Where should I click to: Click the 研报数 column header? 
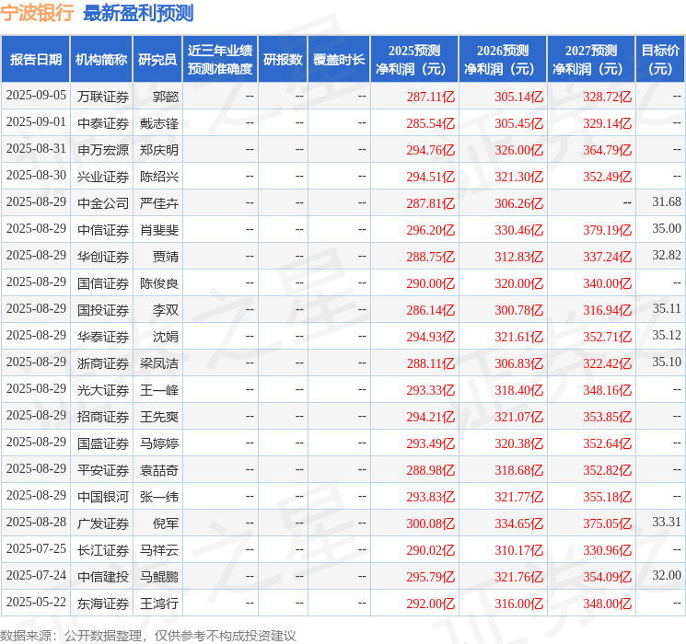[x=283, y=60]
